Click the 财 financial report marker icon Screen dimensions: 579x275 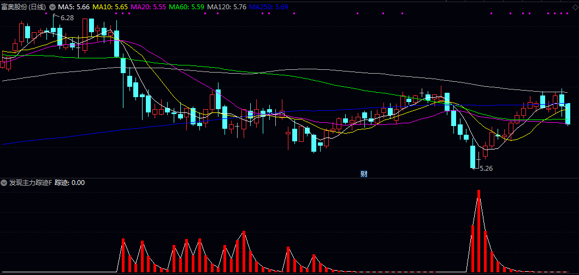coord(364,174)
